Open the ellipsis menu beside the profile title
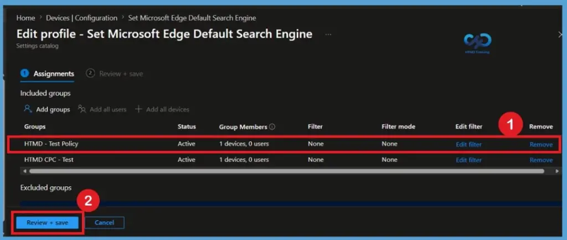567x240 pixels. [328, 34]
